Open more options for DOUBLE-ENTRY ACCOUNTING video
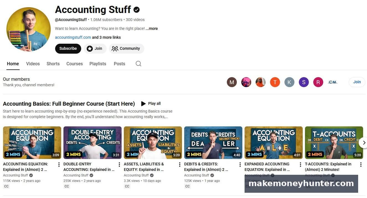The height and width of the screenshot is (198, 367). point(119,165)
